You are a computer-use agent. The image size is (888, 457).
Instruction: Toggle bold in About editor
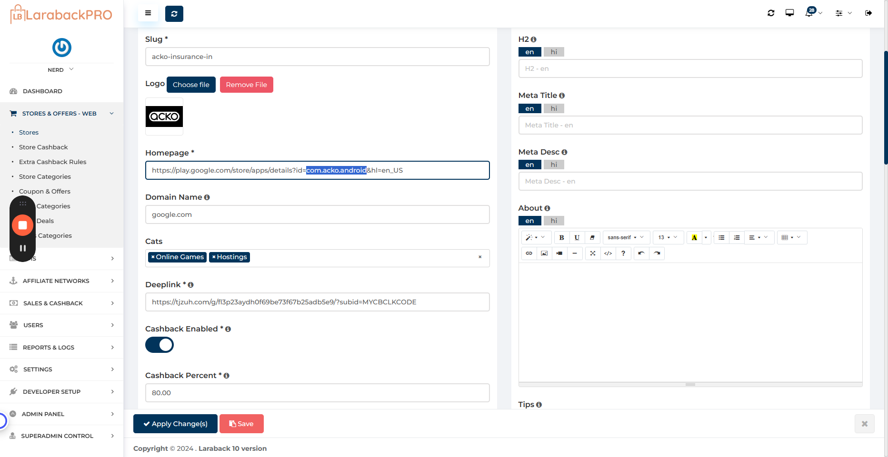click(561, 237)
